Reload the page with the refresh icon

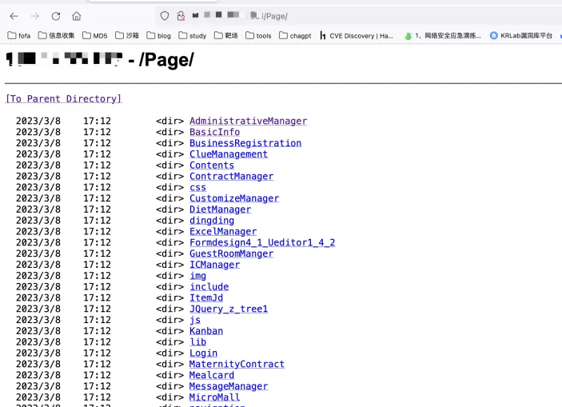tap(56, 16)
